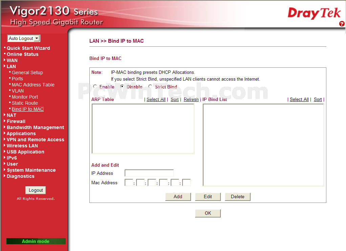Click the third Mac Address octet field

point(152,183)
